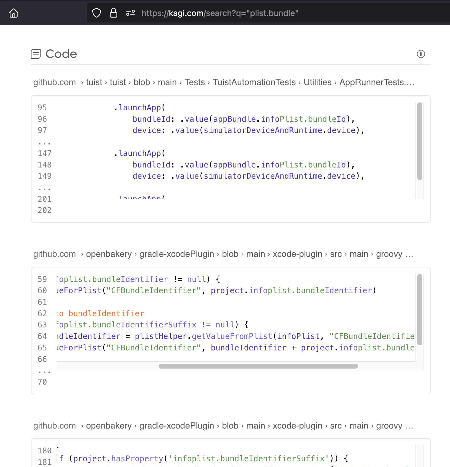Click the horizontal scrollbar in the groovy code block
Screen dimensions: 450x467
click(258, 366)
